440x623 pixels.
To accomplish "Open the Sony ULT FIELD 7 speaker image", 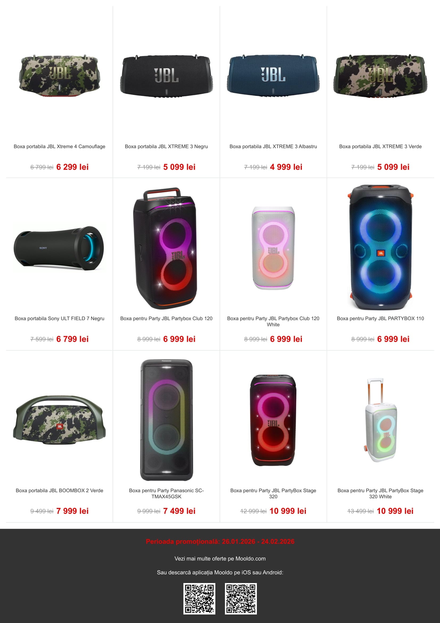I will (x=59, y=248).
